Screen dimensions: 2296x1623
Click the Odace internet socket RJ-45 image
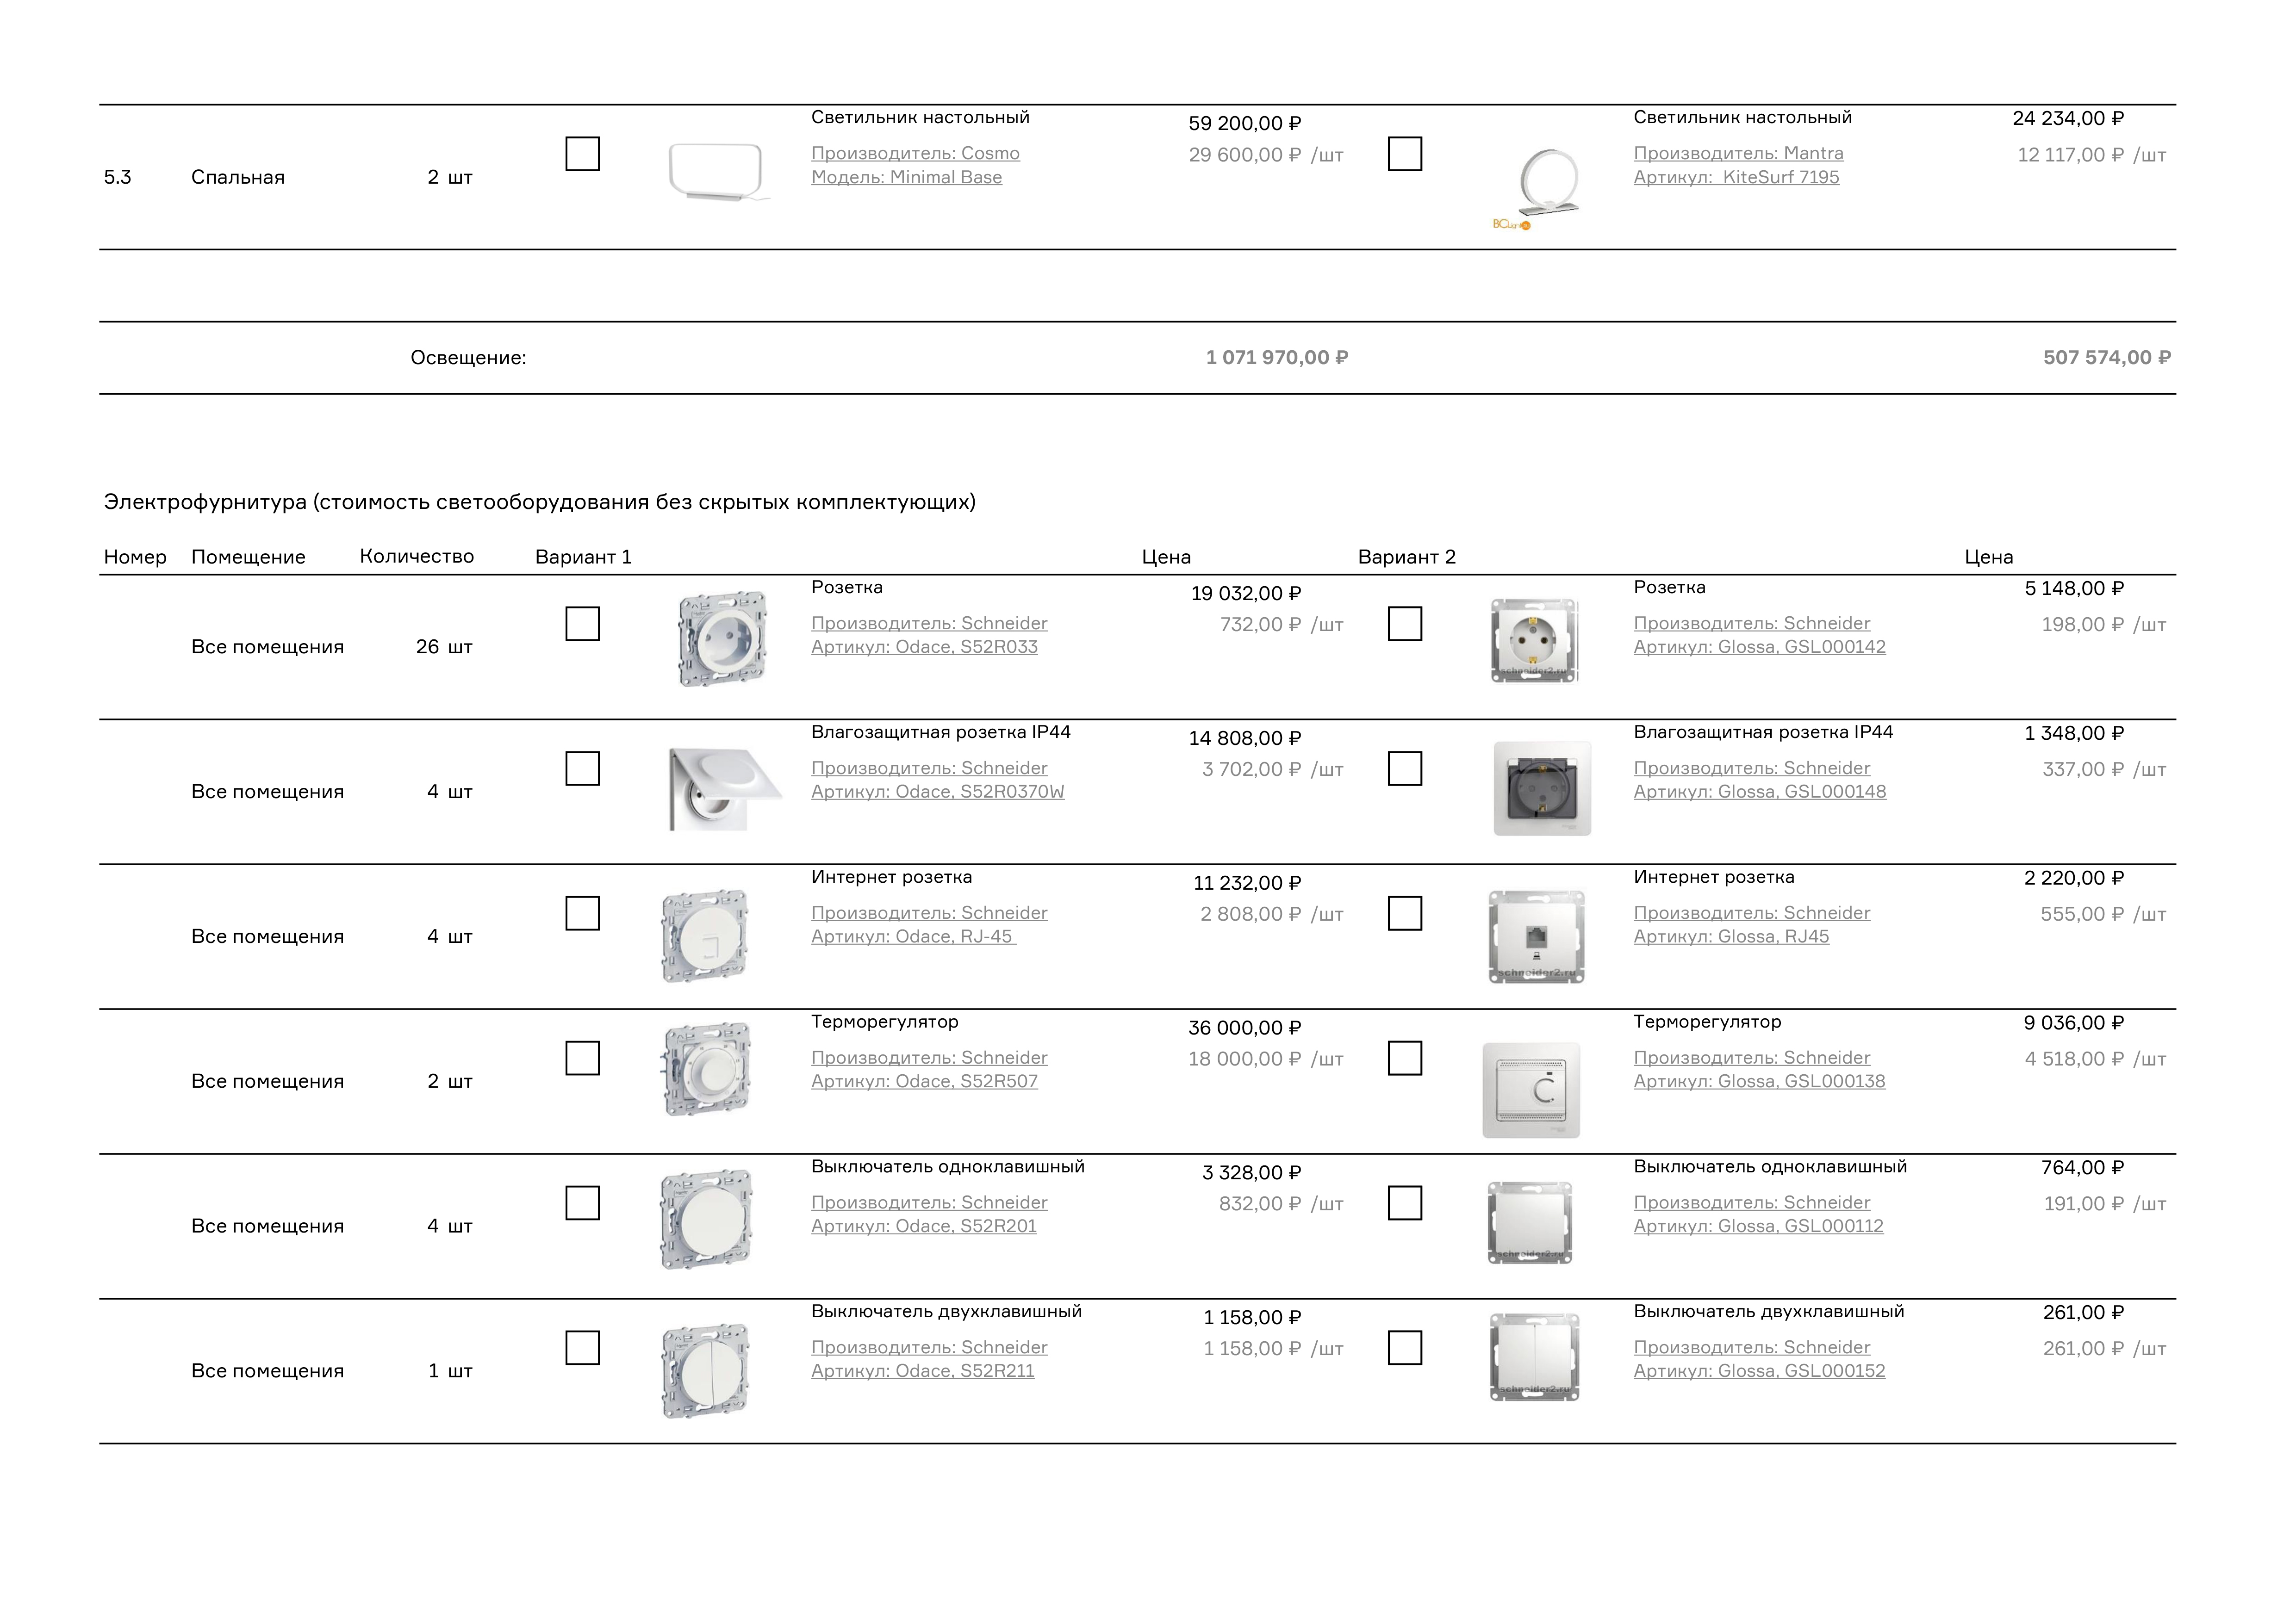point(705,936)
